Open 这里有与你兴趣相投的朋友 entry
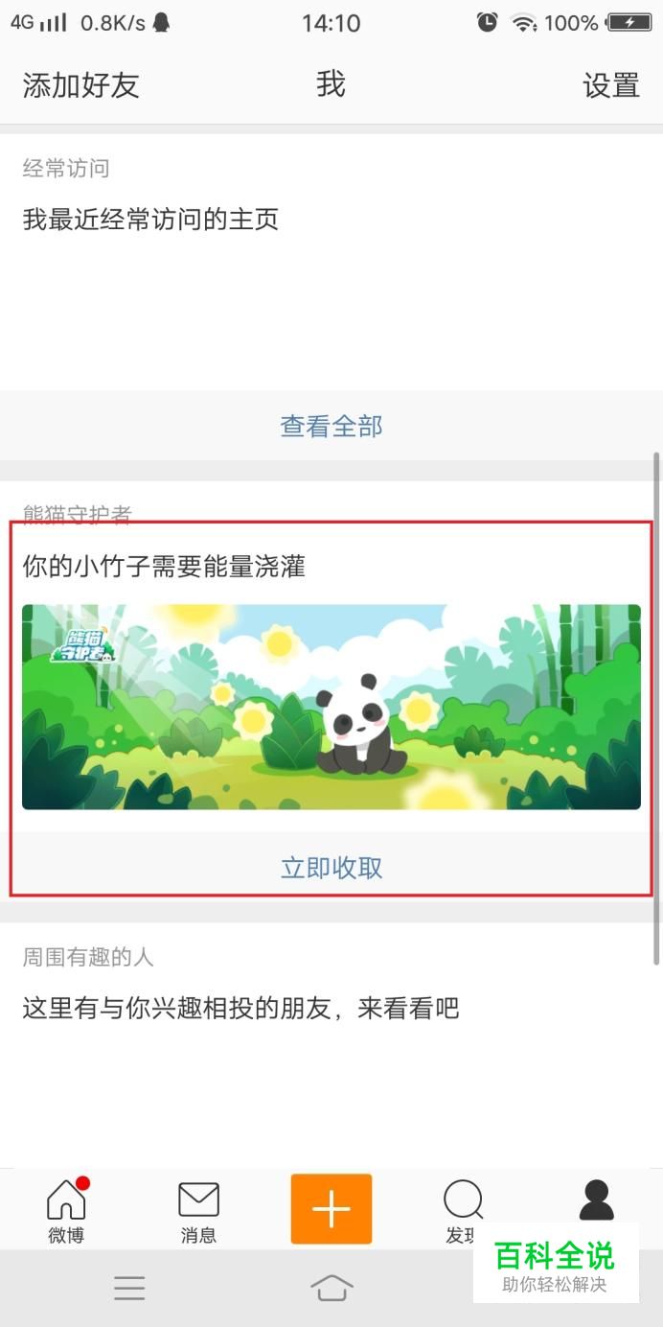663x1327 pixels. [240, 1009]
